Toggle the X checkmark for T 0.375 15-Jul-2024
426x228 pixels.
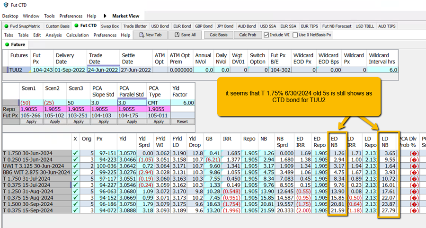(x=75, y=185)
